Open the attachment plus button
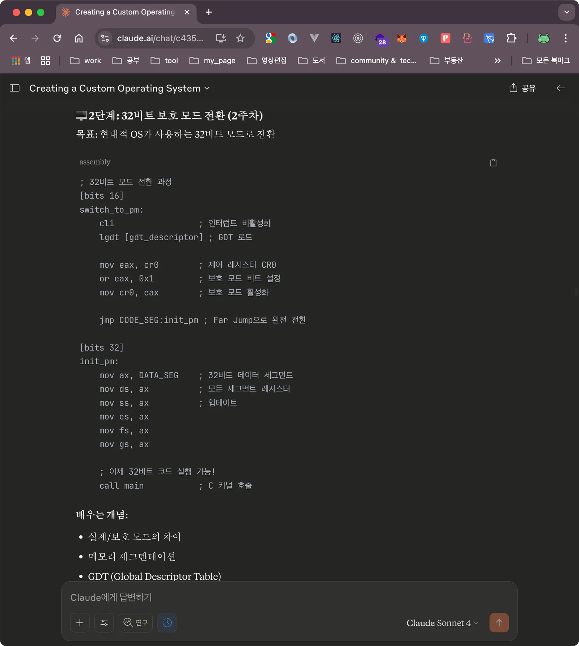Image resolution: width=579 pixels, height=646 pixels. coord(80,622)
